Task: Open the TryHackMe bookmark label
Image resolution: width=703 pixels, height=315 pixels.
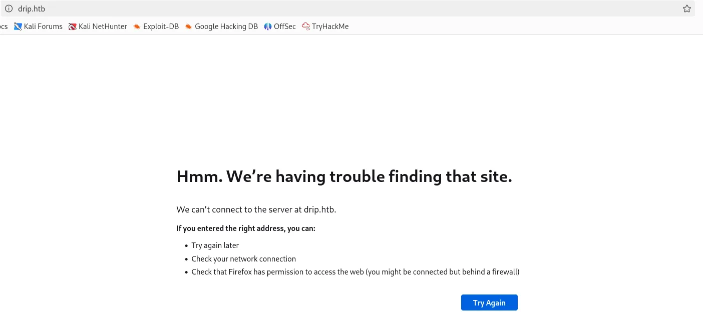Action: click(x=330, y=26)
